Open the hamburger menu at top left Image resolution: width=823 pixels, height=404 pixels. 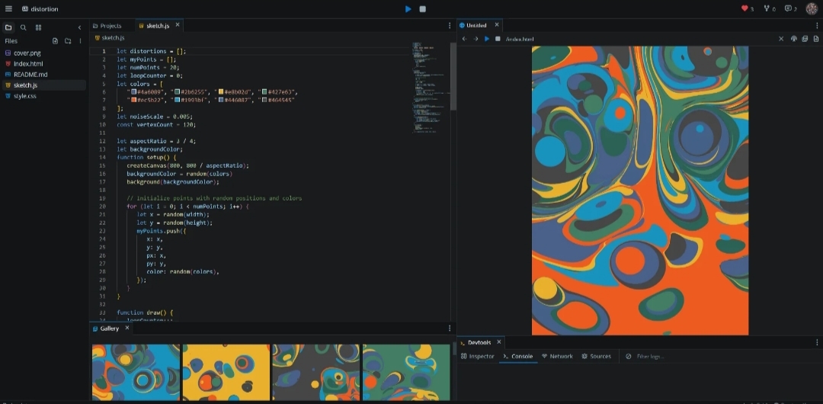tap(8, 9)
